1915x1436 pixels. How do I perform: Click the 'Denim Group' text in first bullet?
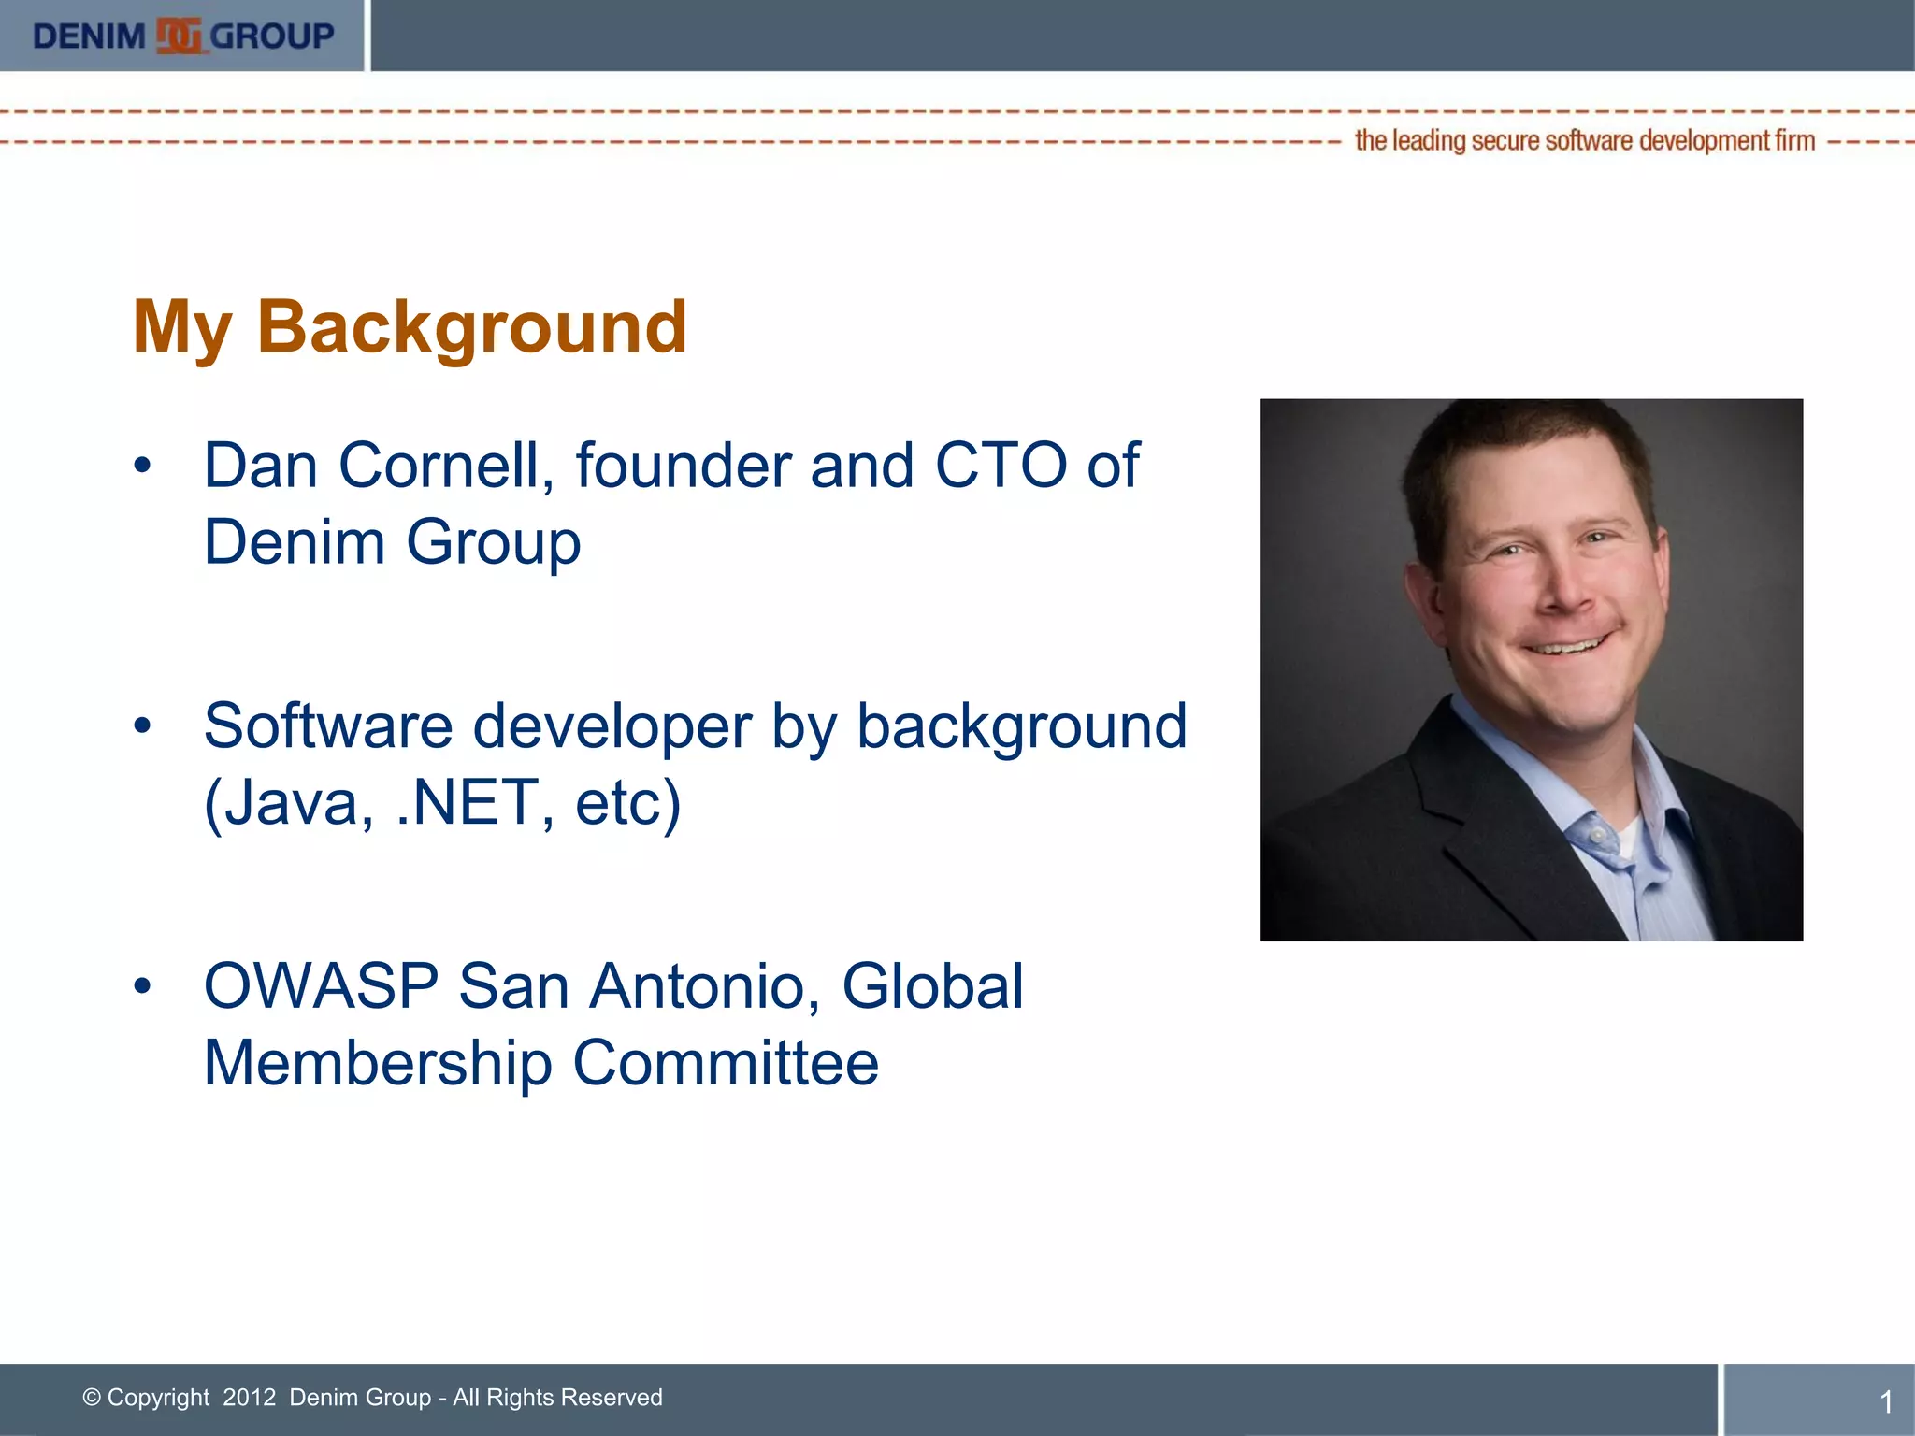tap(392, 542)
